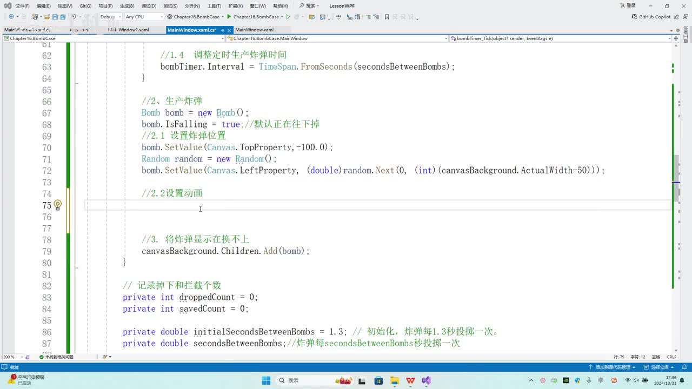Click the 未找到相关问题 status indicator
The image size is (692, 389).
pyautogui.click(x=56, y=357)
